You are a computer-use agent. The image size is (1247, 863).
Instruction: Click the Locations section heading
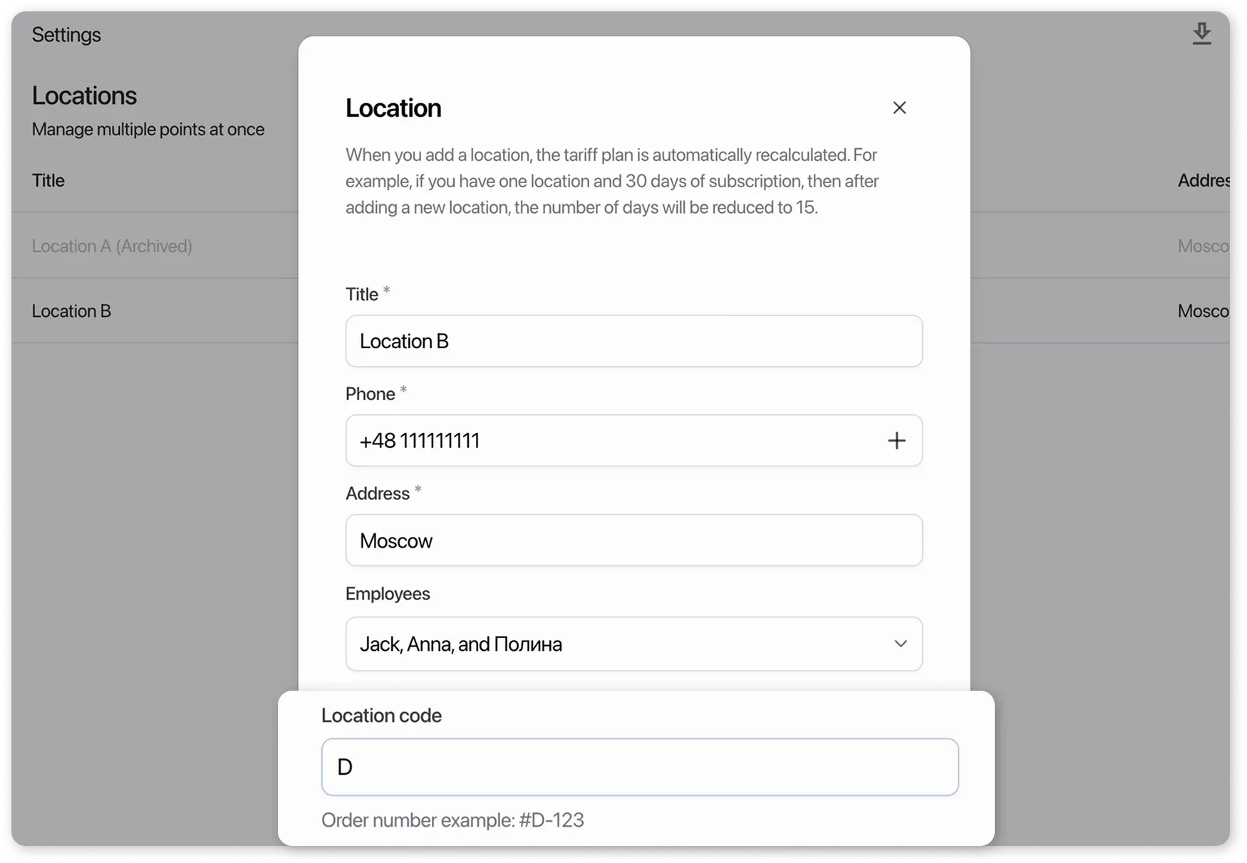click(84, 95)
